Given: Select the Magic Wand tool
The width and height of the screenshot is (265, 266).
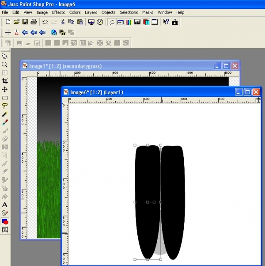Looking at the screenshot, I should [x=5, y=114].
